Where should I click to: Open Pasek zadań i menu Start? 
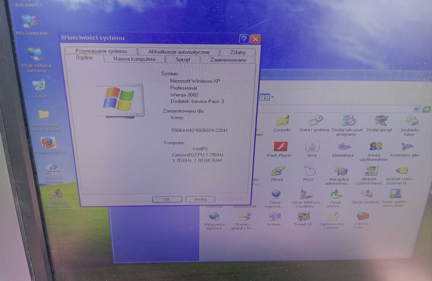coord(394,199)
